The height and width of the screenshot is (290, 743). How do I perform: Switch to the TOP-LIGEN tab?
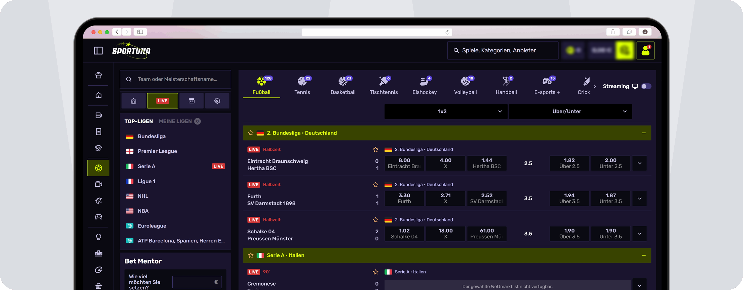click(139, 121)
